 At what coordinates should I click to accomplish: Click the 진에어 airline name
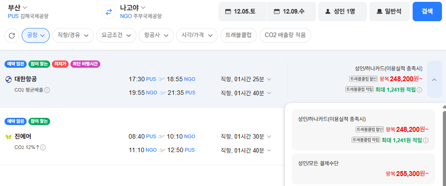tap(23, 136)
